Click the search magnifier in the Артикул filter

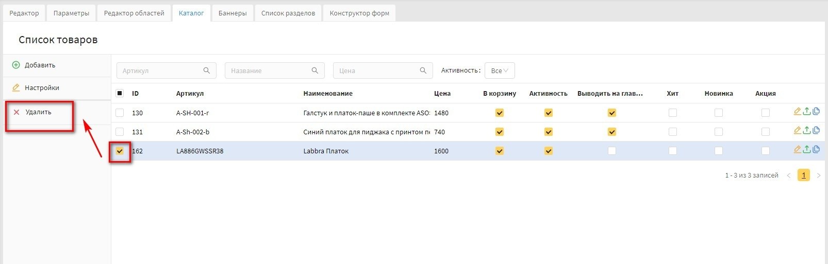pos(207,71)
